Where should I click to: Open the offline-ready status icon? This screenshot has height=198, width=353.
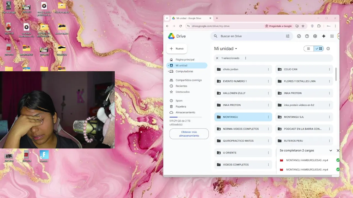(299, 36)
